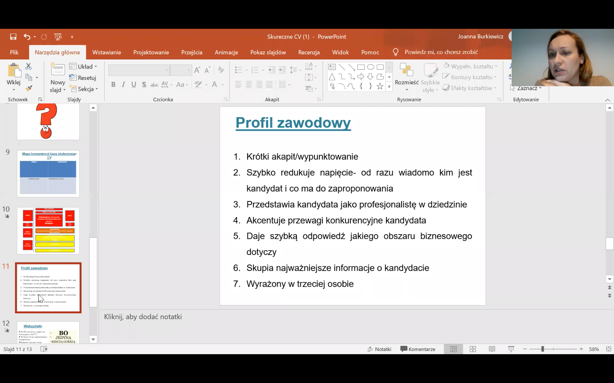The height and width of the screenshot is (383, 614).
Task: Switch to Slide Sorter view icon
Action: [473, 349]
